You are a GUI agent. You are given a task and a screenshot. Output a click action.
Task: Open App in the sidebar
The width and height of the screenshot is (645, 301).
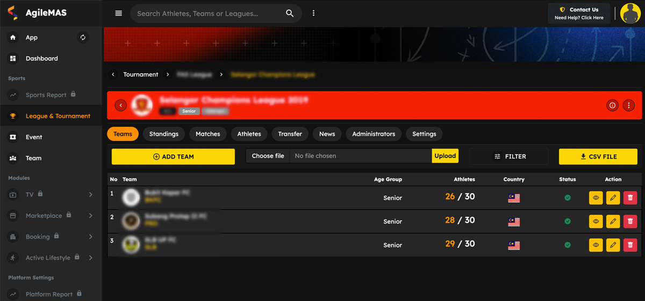point(32,38)
